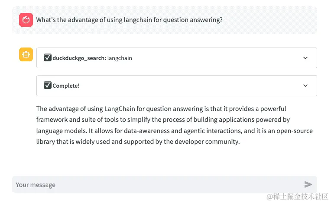The width and height of the screenshot is (331, 203).
Task: Click the checkmark icon beside duckduckgo_search
Action: [x=48, y=57]
